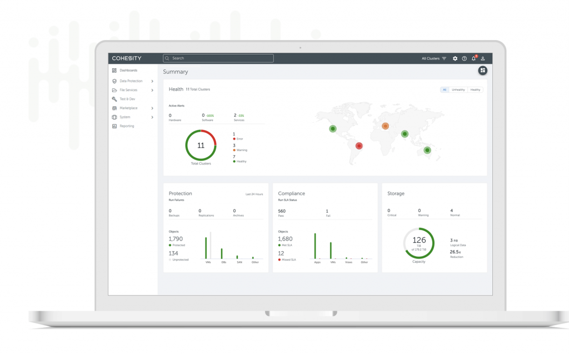Open the Marketplace menu item
The height and width of the screenshot is (354, 569).
point(128,108)
